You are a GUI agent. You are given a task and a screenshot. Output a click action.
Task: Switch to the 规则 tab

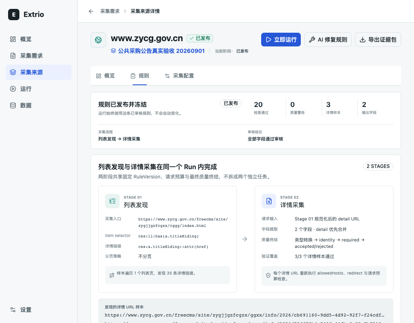pos(139,76)
